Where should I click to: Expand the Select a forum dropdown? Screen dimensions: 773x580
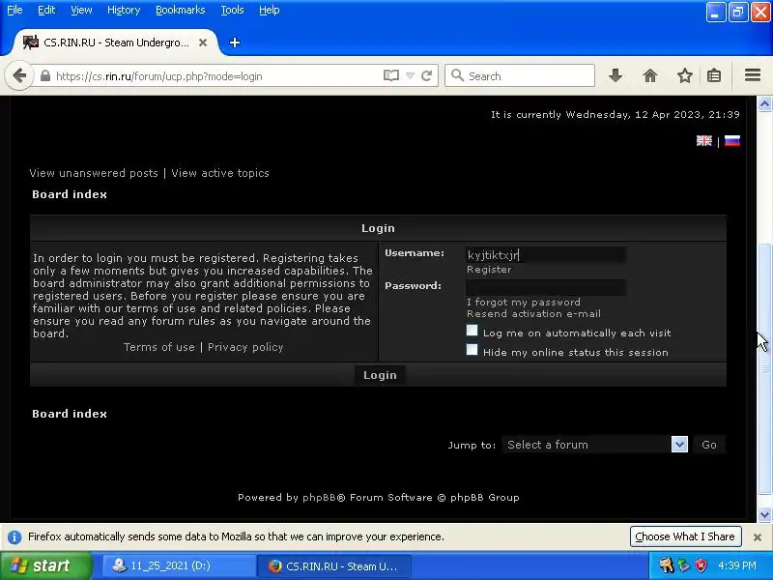click(595, 445)
